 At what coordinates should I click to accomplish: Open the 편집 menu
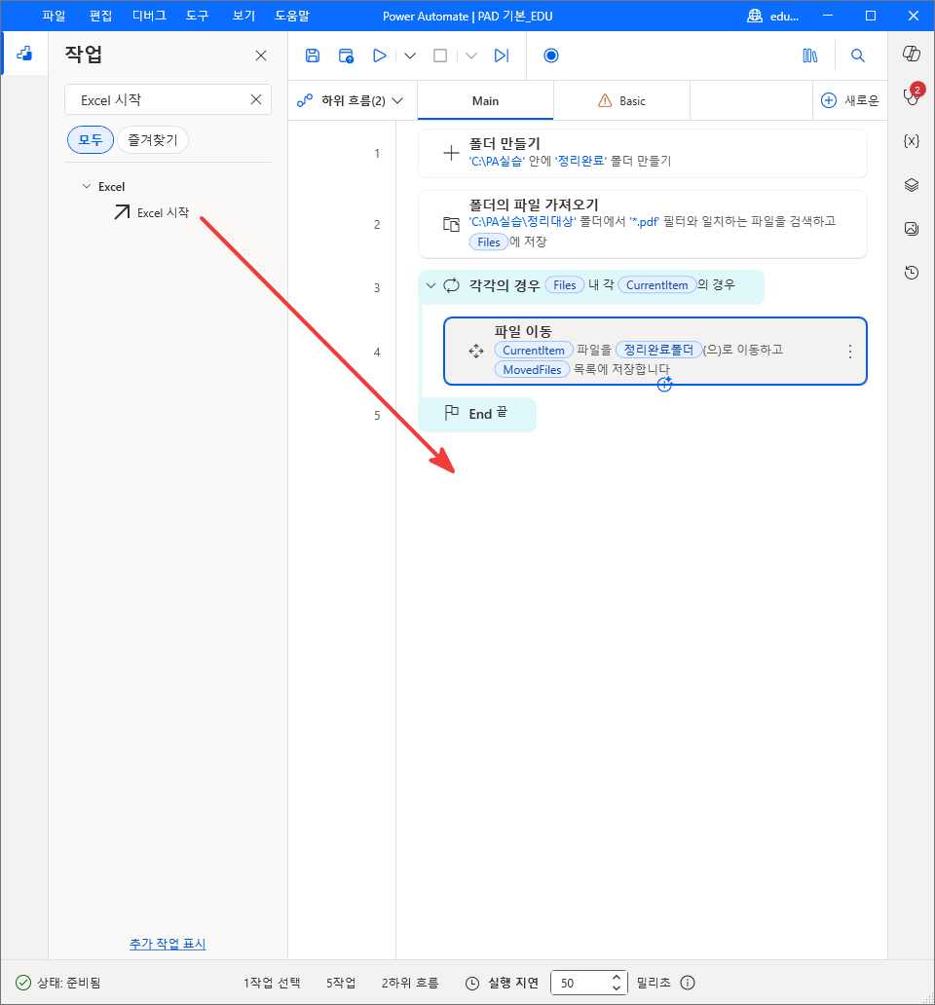click(x=100, y=16)
